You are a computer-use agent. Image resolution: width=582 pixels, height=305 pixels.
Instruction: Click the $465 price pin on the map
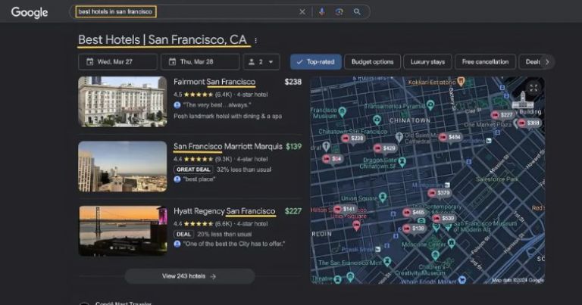pos(415,213)
